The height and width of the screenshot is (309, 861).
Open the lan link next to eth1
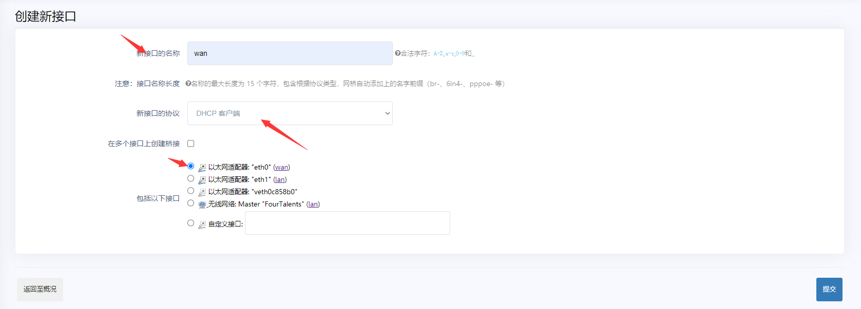click(280, 180)
